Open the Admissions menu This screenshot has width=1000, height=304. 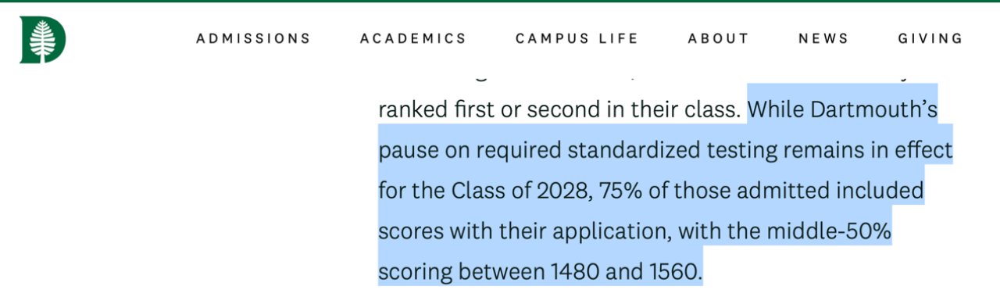pos(253,38)
